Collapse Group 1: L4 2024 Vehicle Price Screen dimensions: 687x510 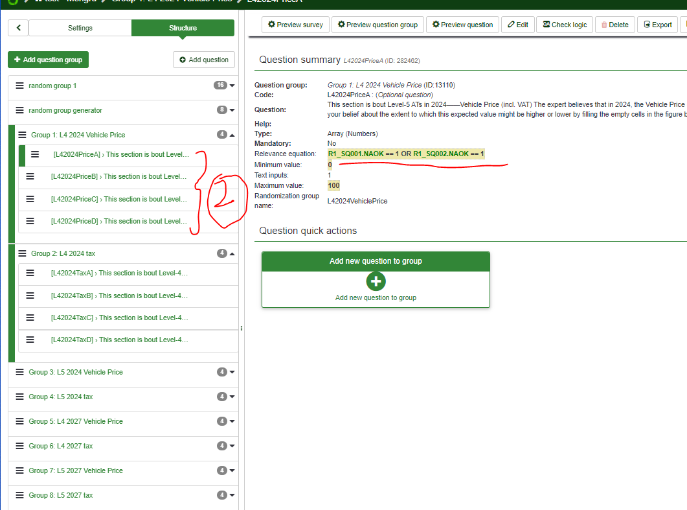[232, 135]
